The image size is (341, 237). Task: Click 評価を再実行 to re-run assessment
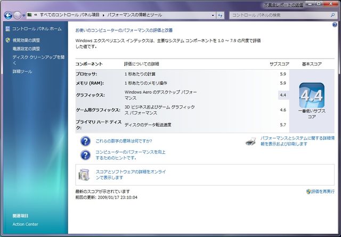323,192
